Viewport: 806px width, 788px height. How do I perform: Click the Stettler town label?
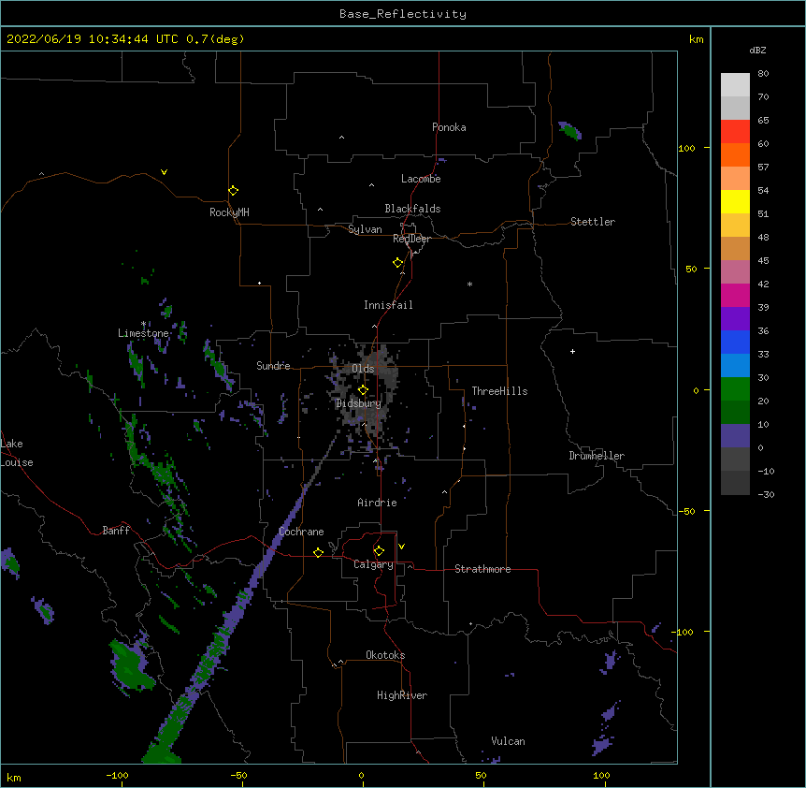[x=593, y=222]
